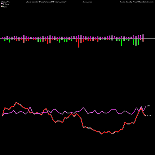155x155 pixels.
Task: Click the green-red Price legend swatch
Action: pos(2,6)
